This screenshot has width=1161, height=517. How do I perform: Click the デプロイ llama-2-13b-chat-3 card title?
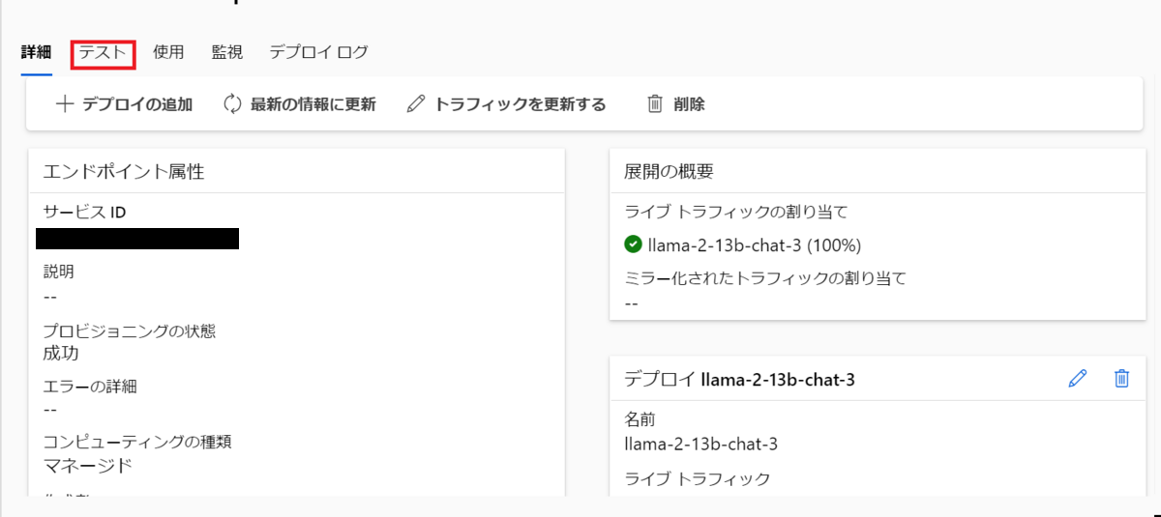740,380
